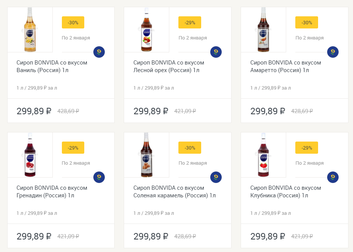This screenshot has width=353, height=252.
Task: Open product link Сироп BONVIDA Ваниль
Action: pyautogui.click(x=52, y=66)
